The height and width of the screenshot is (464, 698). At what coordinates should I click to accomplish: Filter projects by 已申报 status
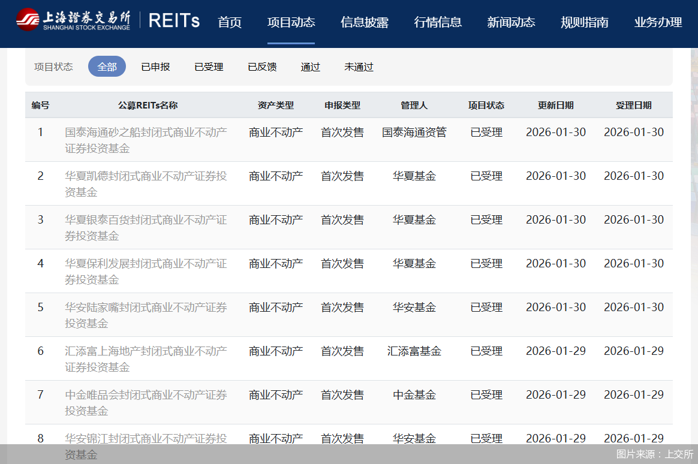coord(155,67)
